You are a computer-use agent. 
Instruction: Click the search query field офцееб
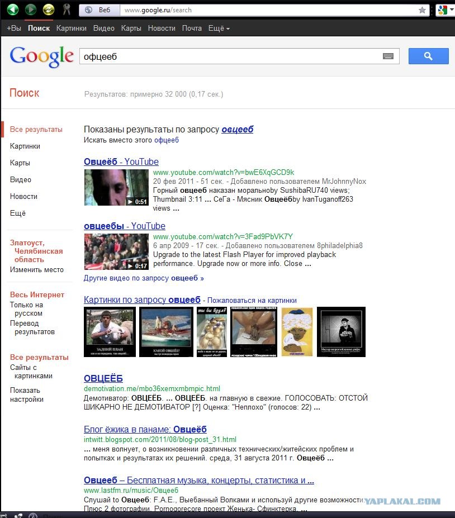[231, 56]
